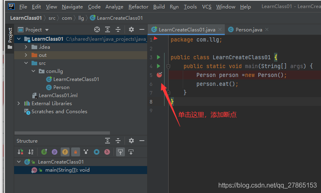This screenshot has width=321, height=193.
Task: Remove the breakpoint on line 5
Action: click(x=159, y=75)
